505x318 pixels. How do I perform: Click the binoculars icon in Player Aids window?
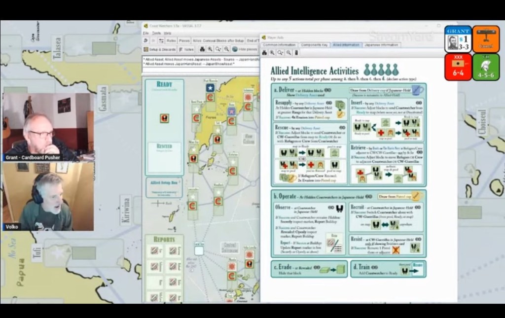click(x=264, y=53)
